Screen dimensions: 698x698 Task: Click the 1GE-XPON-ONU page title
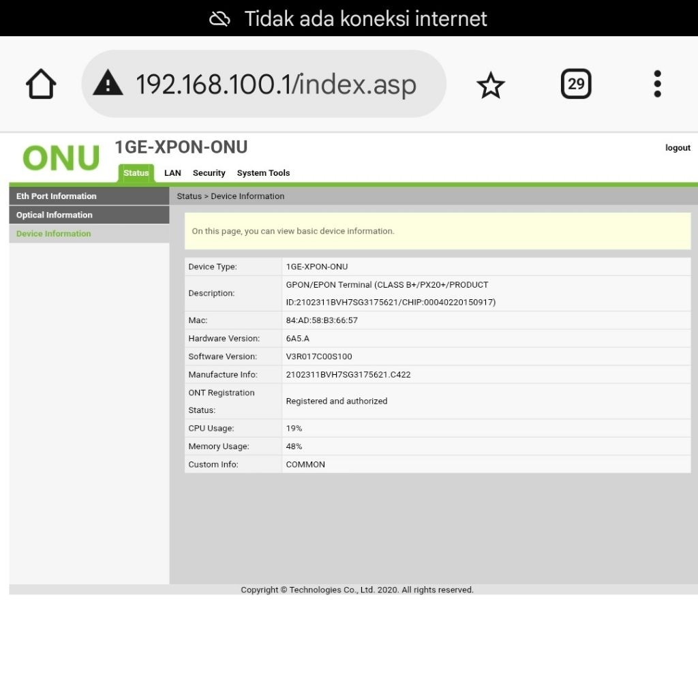pos(181,147)
